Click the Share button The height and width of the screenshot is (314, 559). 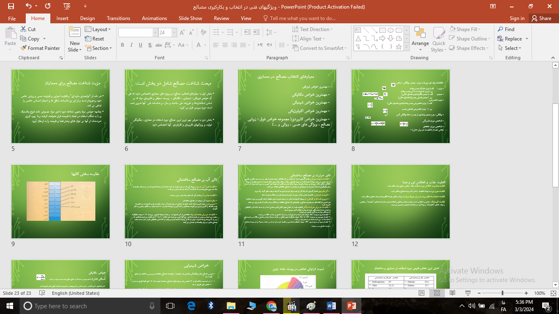point(541,18)
